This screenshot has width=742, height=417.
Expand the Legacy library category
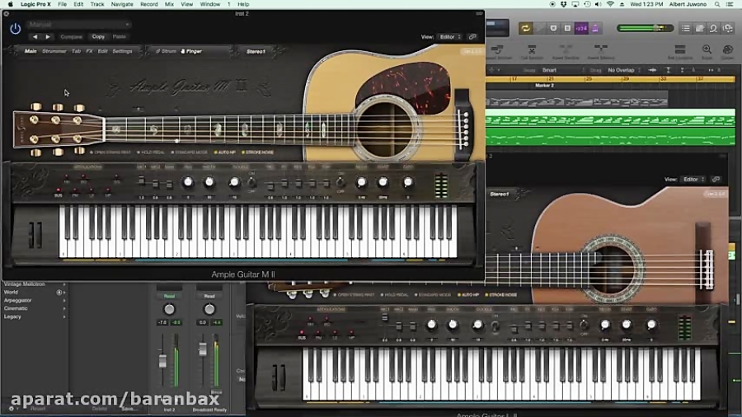(x=34, y=316)
